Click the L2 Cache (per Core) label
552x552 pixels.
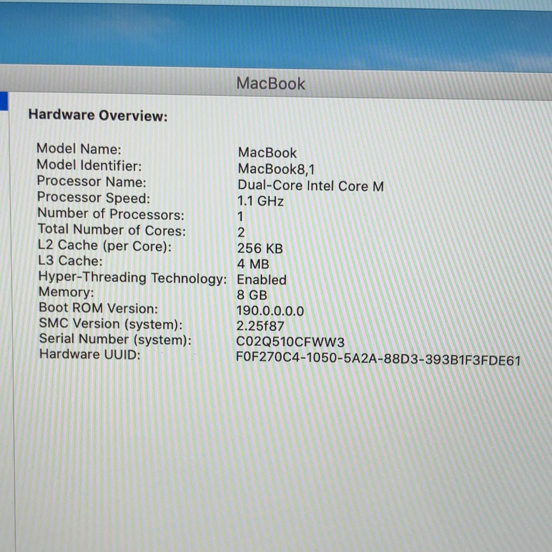click(x=105, y=246)
